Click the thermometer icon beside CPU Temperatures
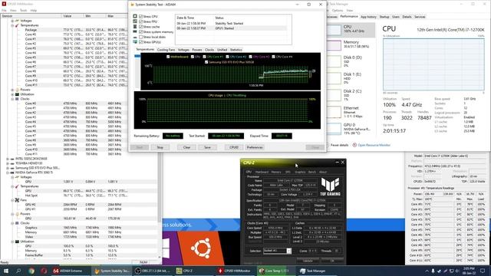Viewport: 491px width, 276px height. point(17,25)
